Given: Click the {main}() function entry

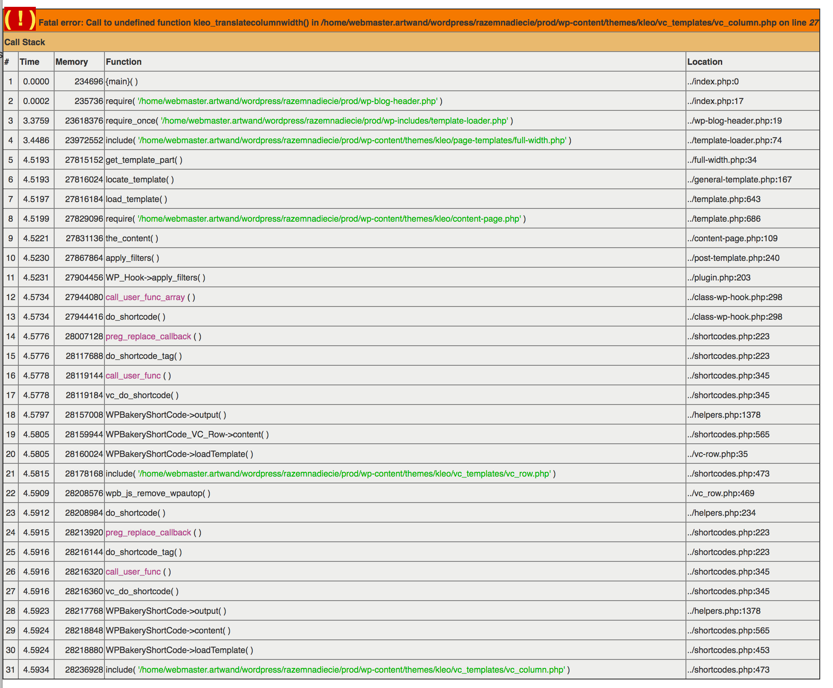Looking at the screenshot, I should [121, 81].
